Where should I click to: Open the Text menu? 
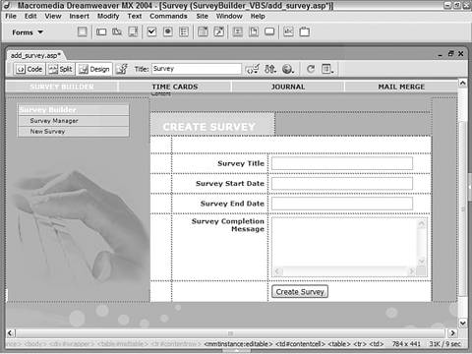[135, 16]
